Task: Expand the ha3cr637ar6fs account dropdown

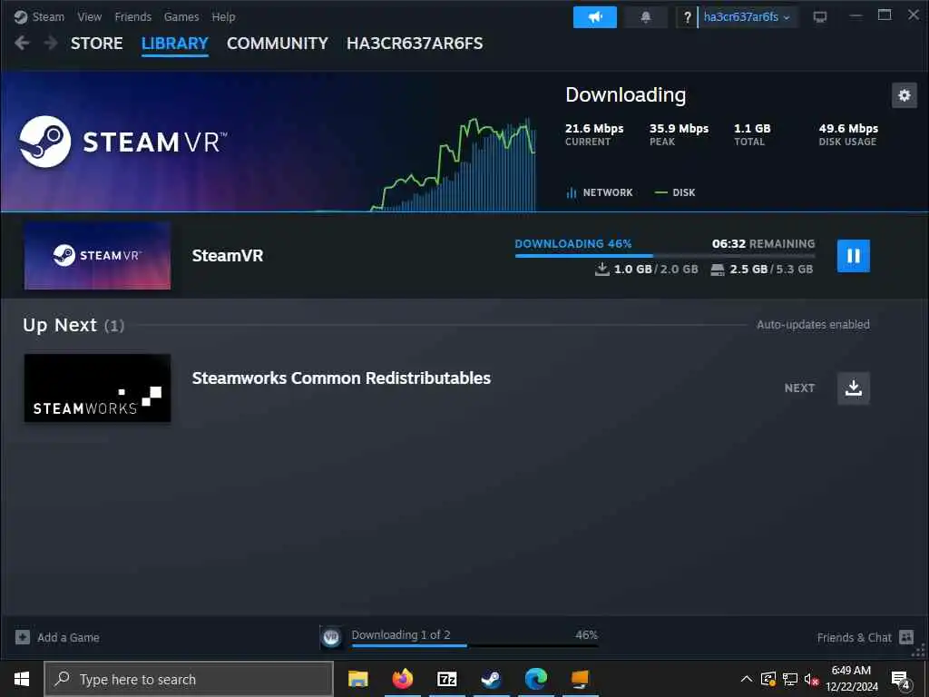Action: pyautogui.click(x=748, y=17)
